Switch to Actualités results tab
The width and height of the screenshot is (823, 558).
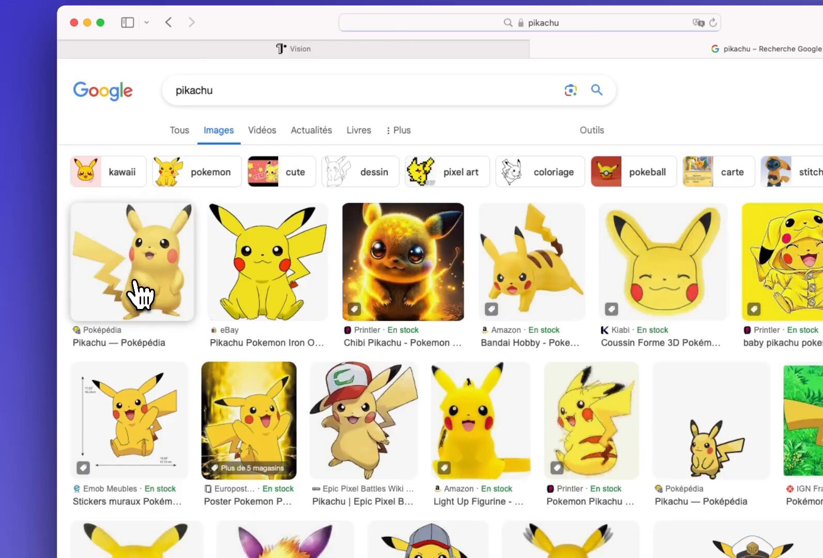click(x=311, y=130)
